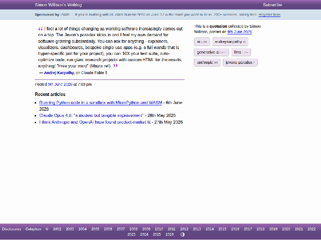The image size is (321, 241).
Task: Go to the 2024 archive year
Action: (x=144, y=234)
